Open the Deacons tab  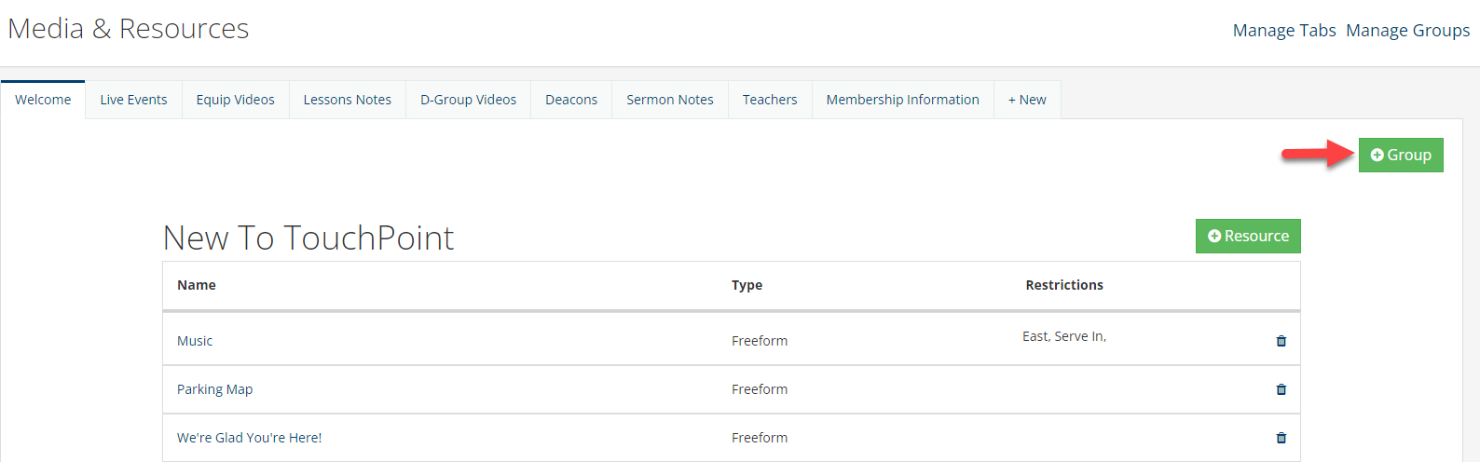tap(571, 100)
